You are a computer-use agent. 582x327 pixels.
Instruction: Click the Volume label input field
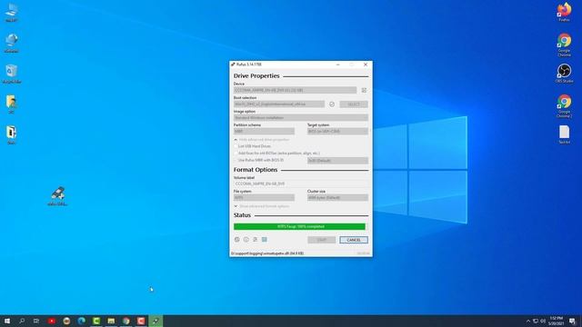pos(301,183)
